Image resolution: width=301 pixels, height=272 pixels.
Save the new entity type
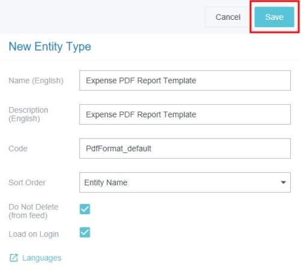[x=275, y=17]
